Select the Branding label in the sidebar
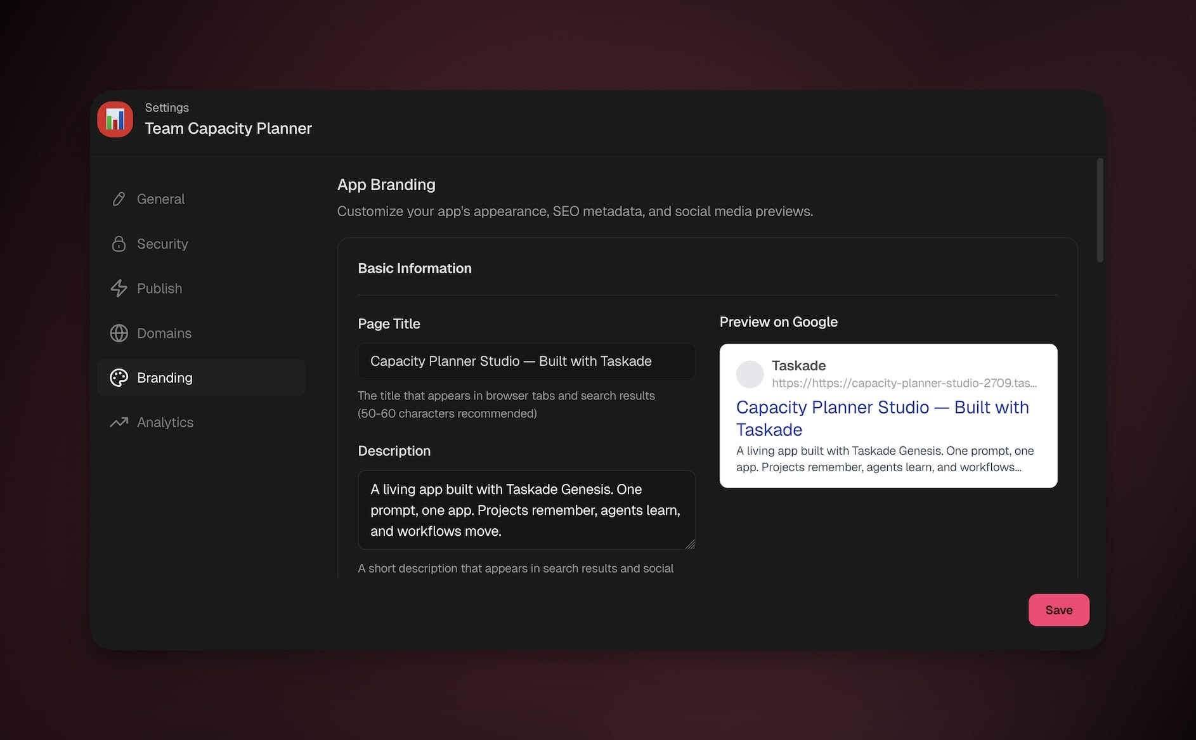The height and width of the screenshot is (740, 1196). 164,378
